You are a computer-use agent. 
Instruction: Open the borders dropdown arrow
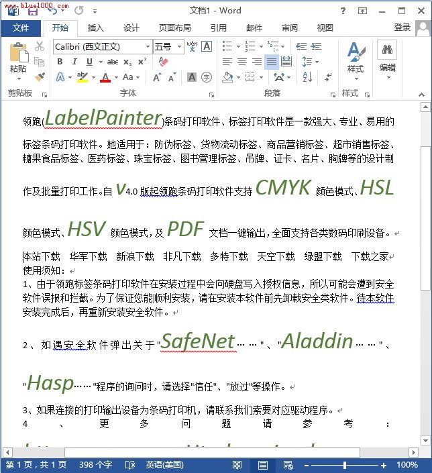point(261,78)
